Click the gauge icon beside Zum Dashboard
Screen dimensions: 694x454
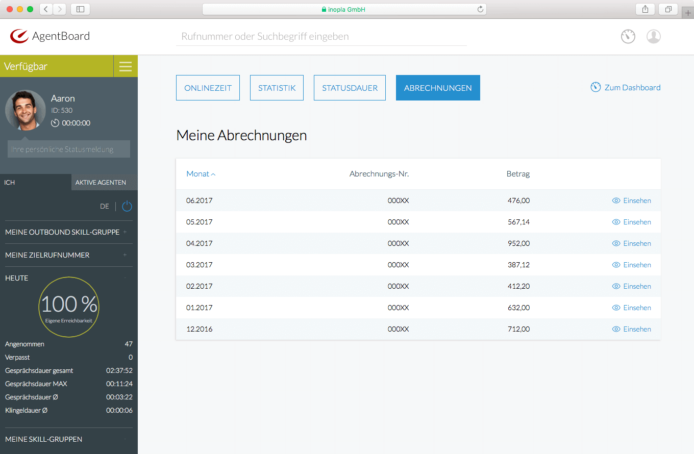[596, 87]
